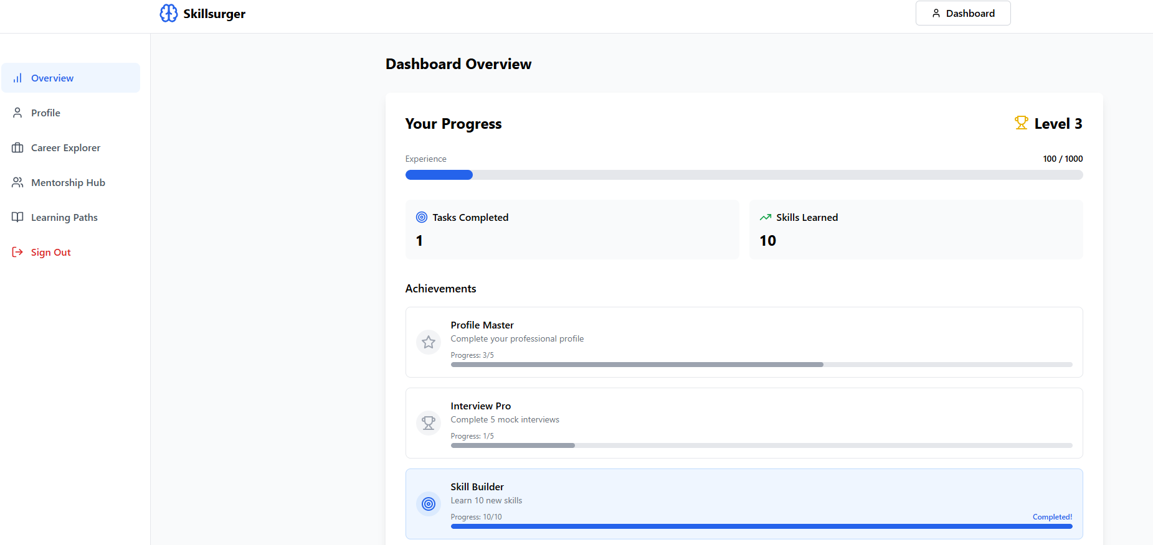Open the Mentorship Hub page
The width and height of the screenshot is (1153, 545).
[x=70, y=182]
